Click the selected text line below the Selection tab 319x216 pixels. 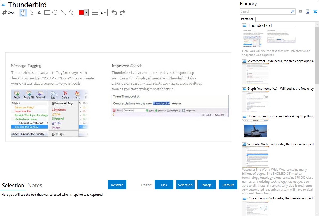(52, 195)
